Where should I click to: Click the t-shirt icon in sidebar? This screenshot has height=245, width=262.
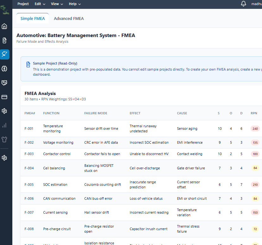coord(4,139)
